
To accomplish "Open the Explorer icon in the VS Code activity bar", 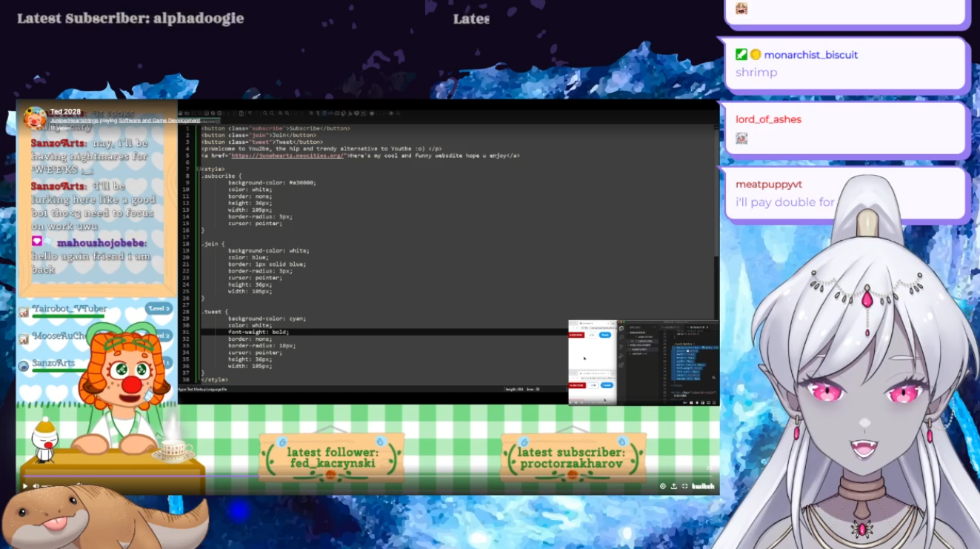I will pos(621,328).
